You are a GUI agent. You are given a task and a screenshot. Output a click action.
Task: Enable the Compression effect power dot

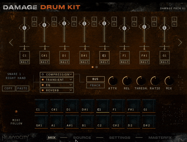tap(43, 74)
